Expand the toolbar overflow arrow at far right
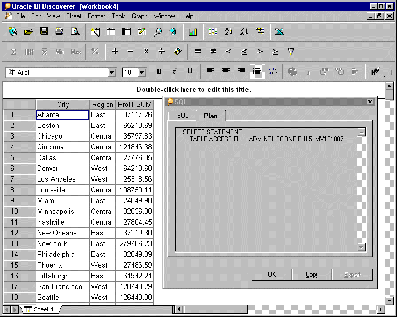The height and width of the screenshot is (317, 397). click(x=384, y=76)
